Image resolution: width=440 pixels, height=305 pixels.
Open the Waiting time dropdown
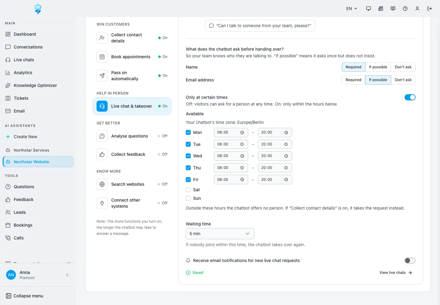220,234
